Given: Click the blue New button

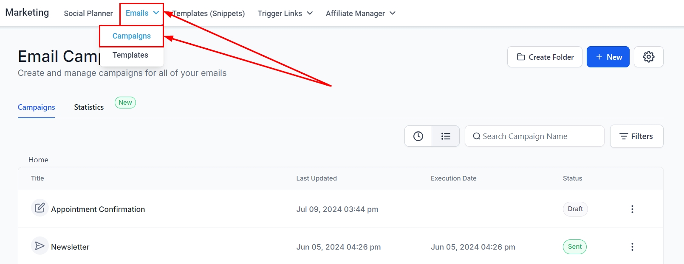Looking at the screenshot, I should click(x=608, y=57).
